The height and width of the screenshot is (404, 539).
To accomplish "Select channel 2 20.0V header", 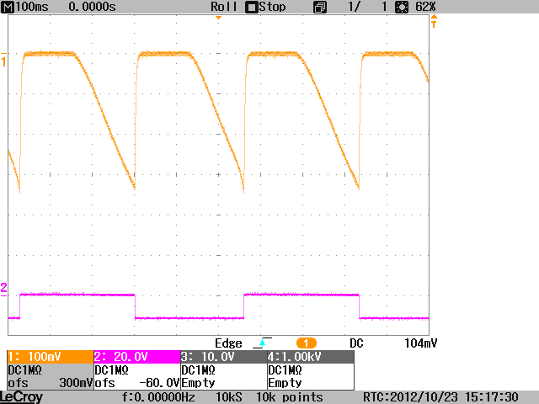I will pos(137,357).
